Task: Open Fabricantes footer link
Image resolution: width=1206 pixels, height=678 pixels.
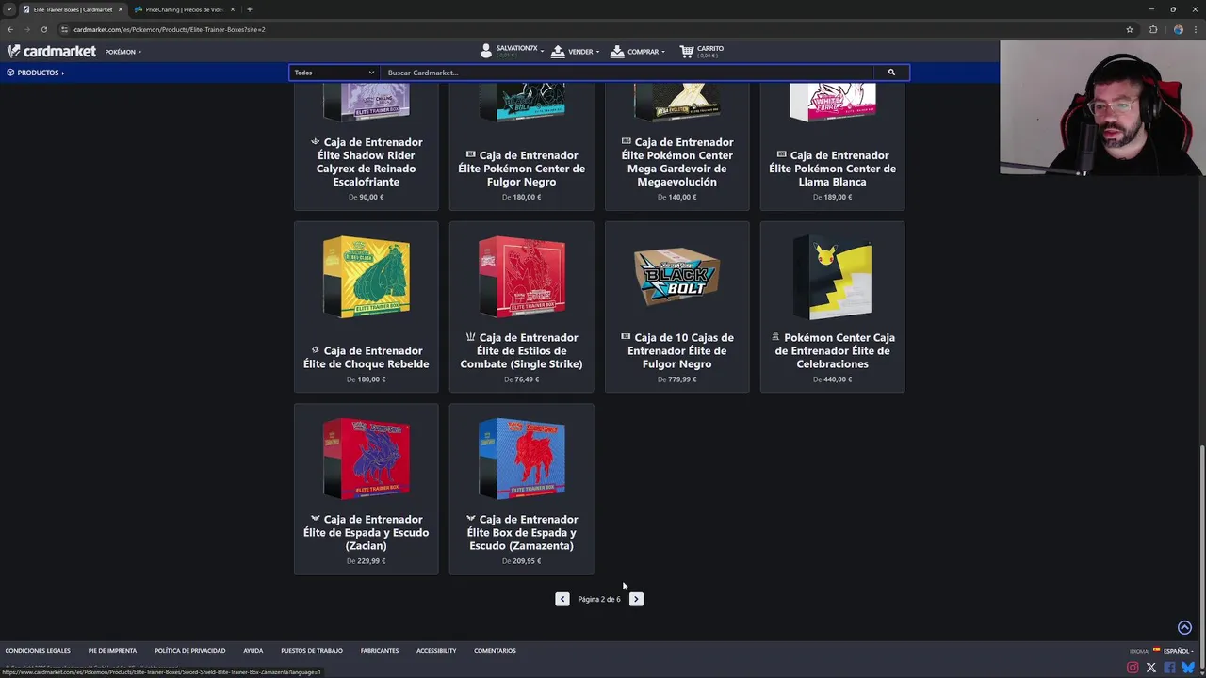Action: [380, 651]
